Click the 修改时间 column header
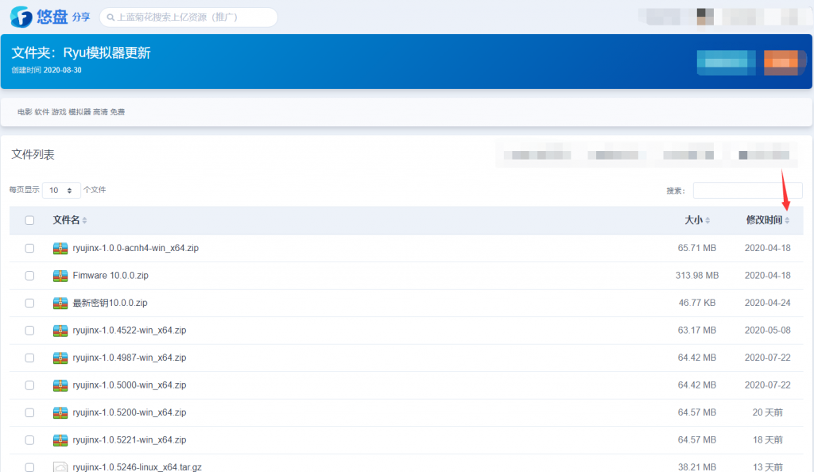Screen dimensions: 814x472 tap(764, 220)
